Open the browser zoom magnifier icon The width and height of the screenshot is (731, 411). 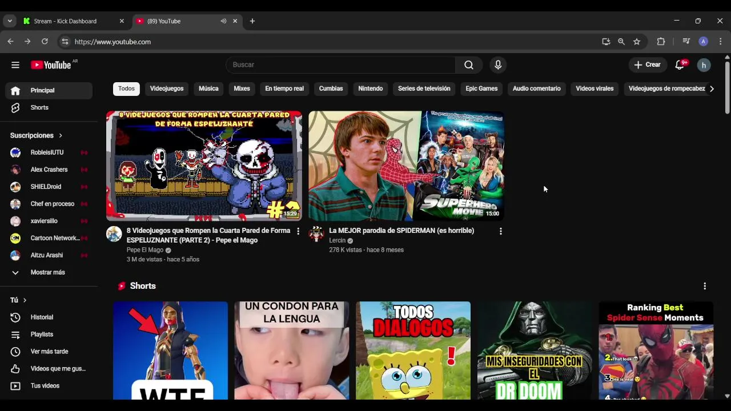(x=621, y=42)
